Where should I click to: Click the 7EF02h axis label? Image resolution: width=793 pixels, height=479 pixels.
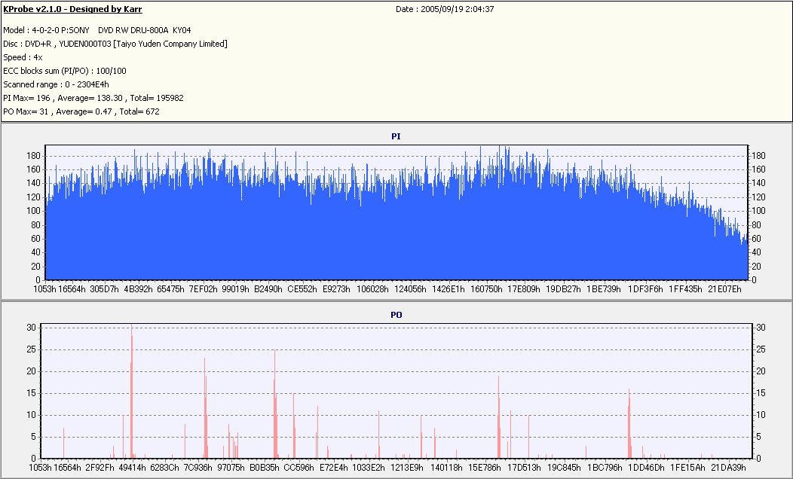coord(204,289)
